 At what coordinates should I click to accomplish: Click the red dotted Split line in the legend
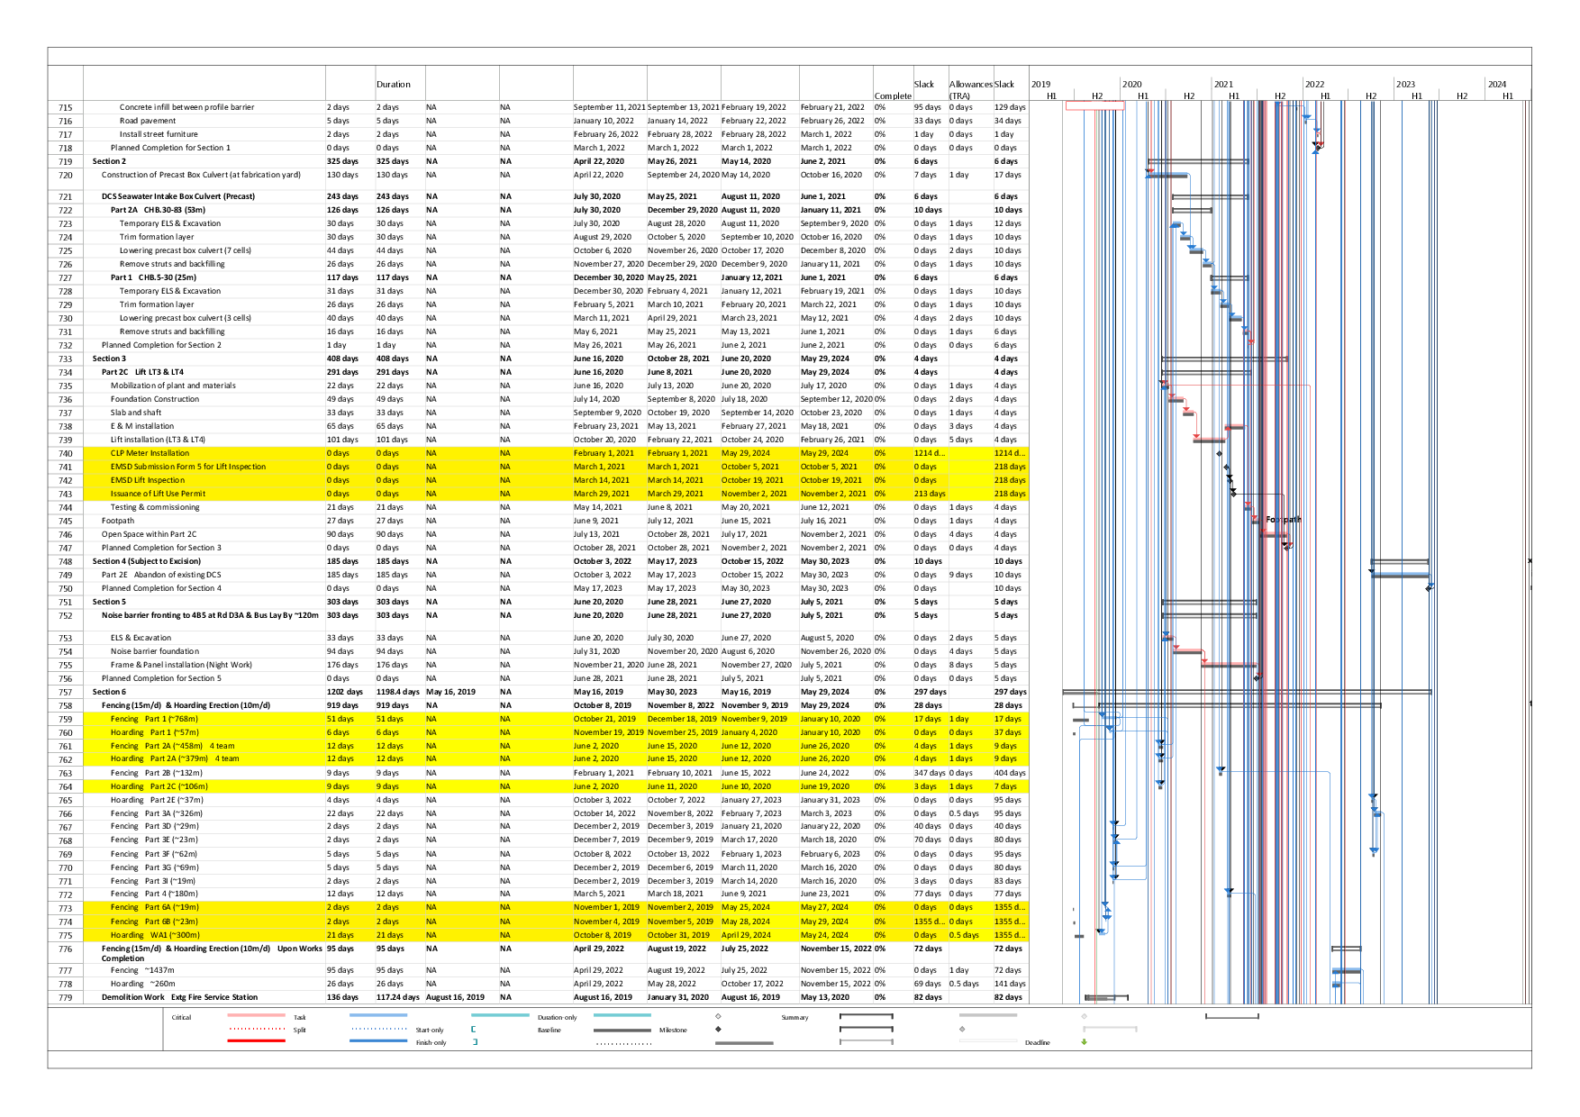click(257, 1029)
